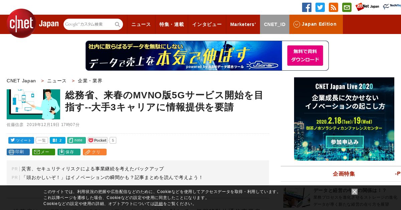Print the article with 印刷 button
The width and height of the screenshot is (401, 210).
(x=18, y=152)
